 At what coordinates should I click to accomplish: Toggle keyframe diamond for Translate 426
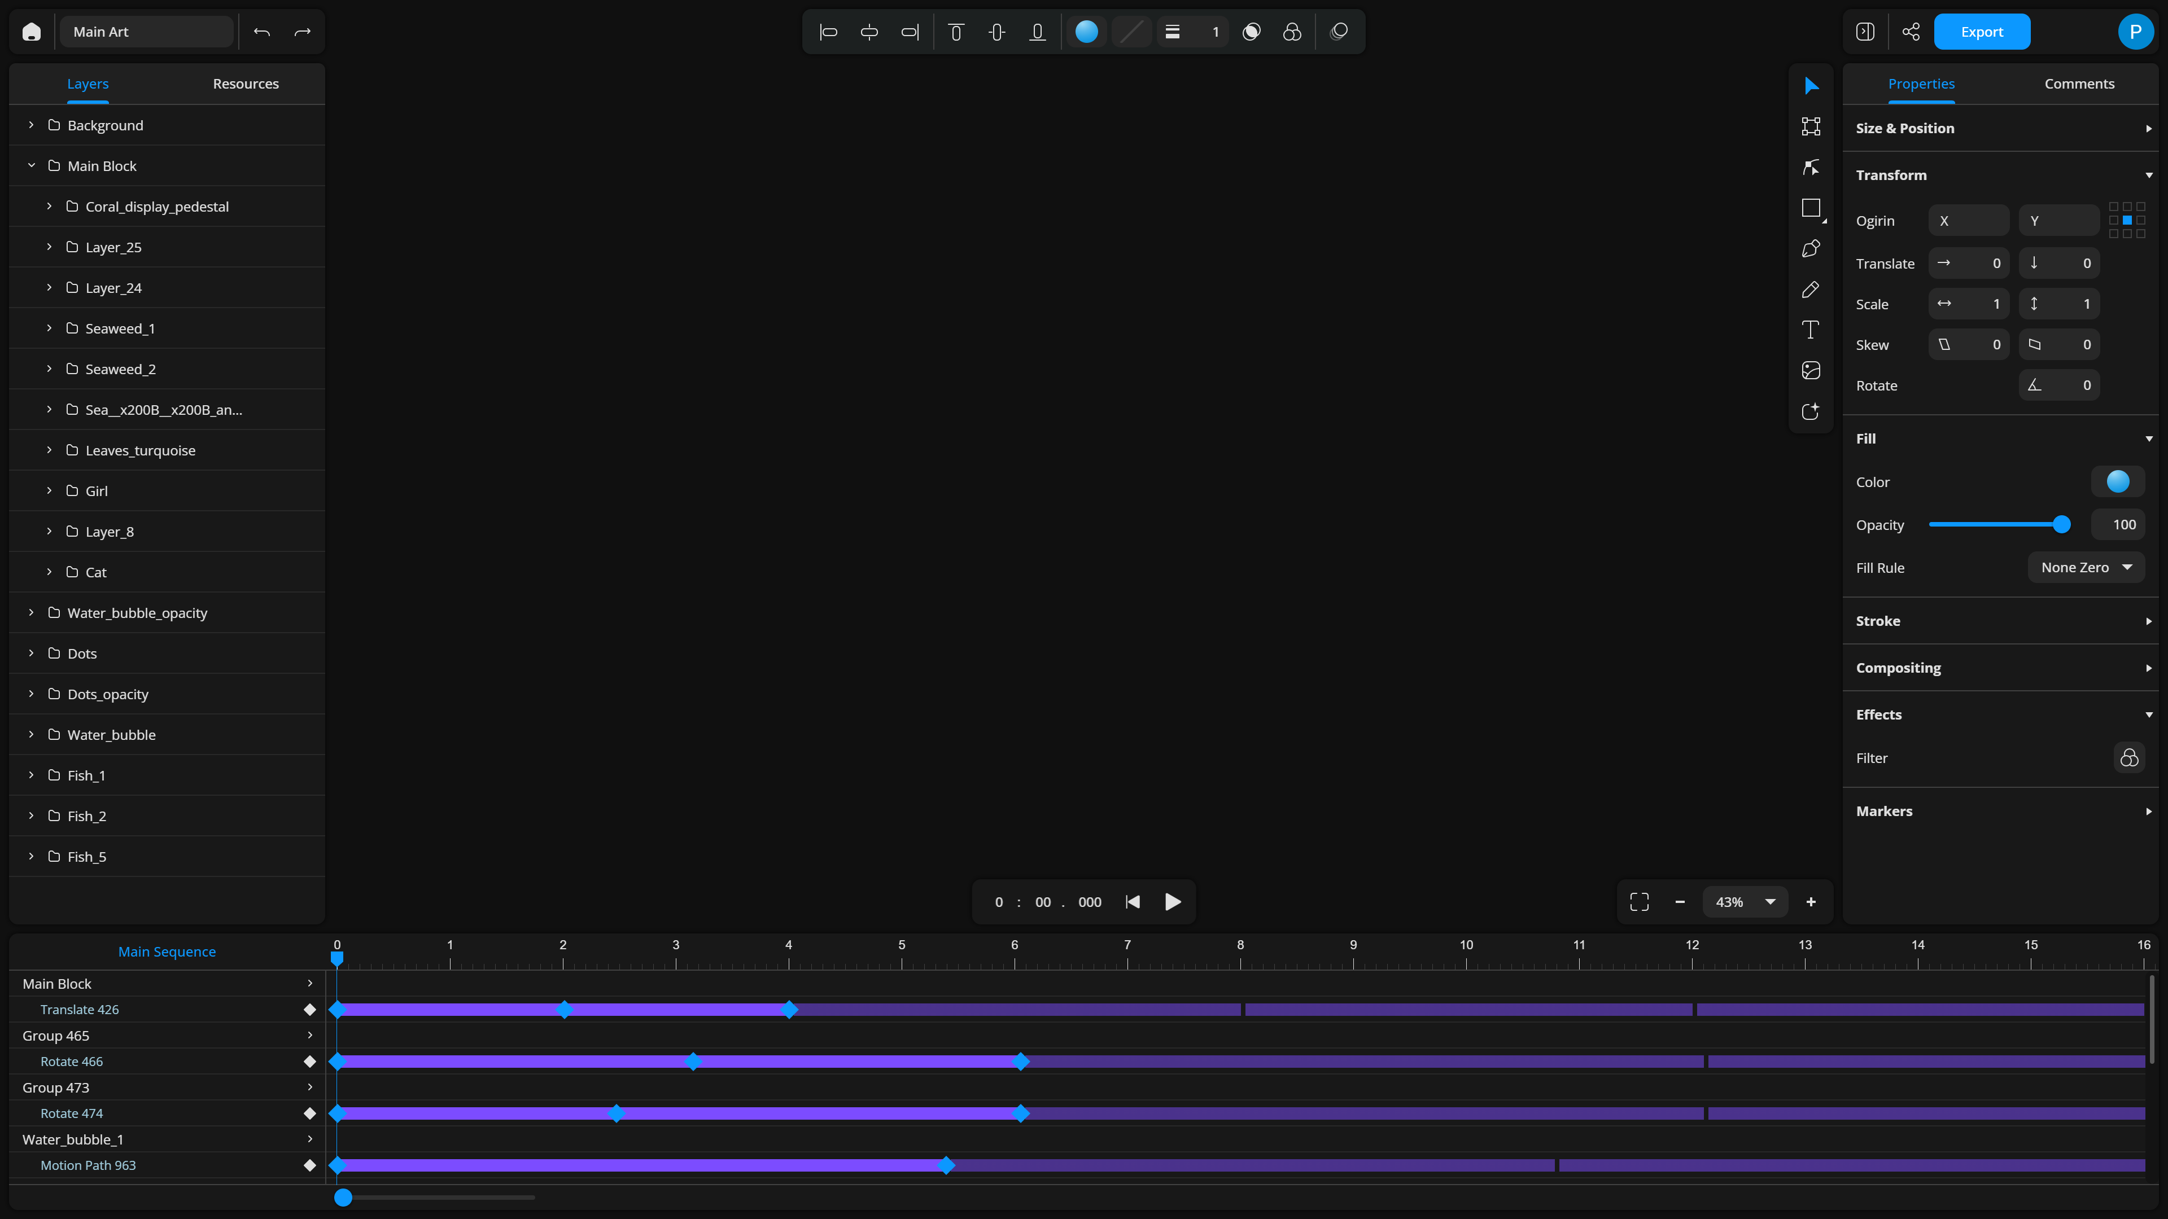tap(310, 1010)
